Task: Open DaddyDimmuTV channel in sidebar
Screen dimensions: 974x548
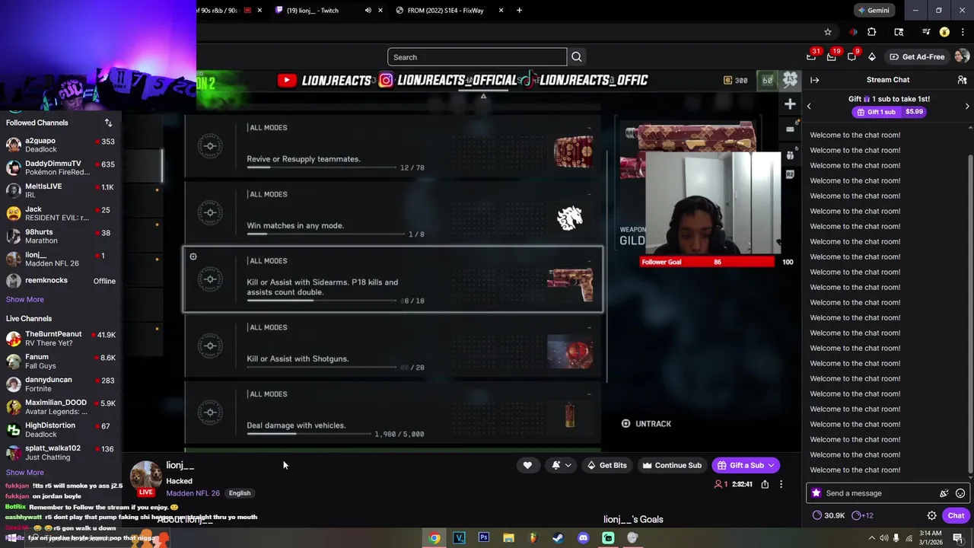Action: [x=61, y=167]
